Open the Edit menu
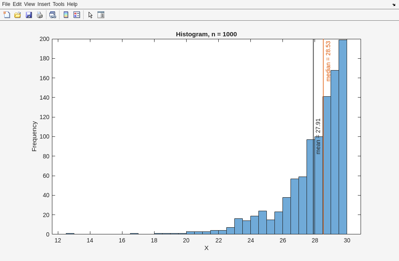The image size is (399, 261). point(17,4)
